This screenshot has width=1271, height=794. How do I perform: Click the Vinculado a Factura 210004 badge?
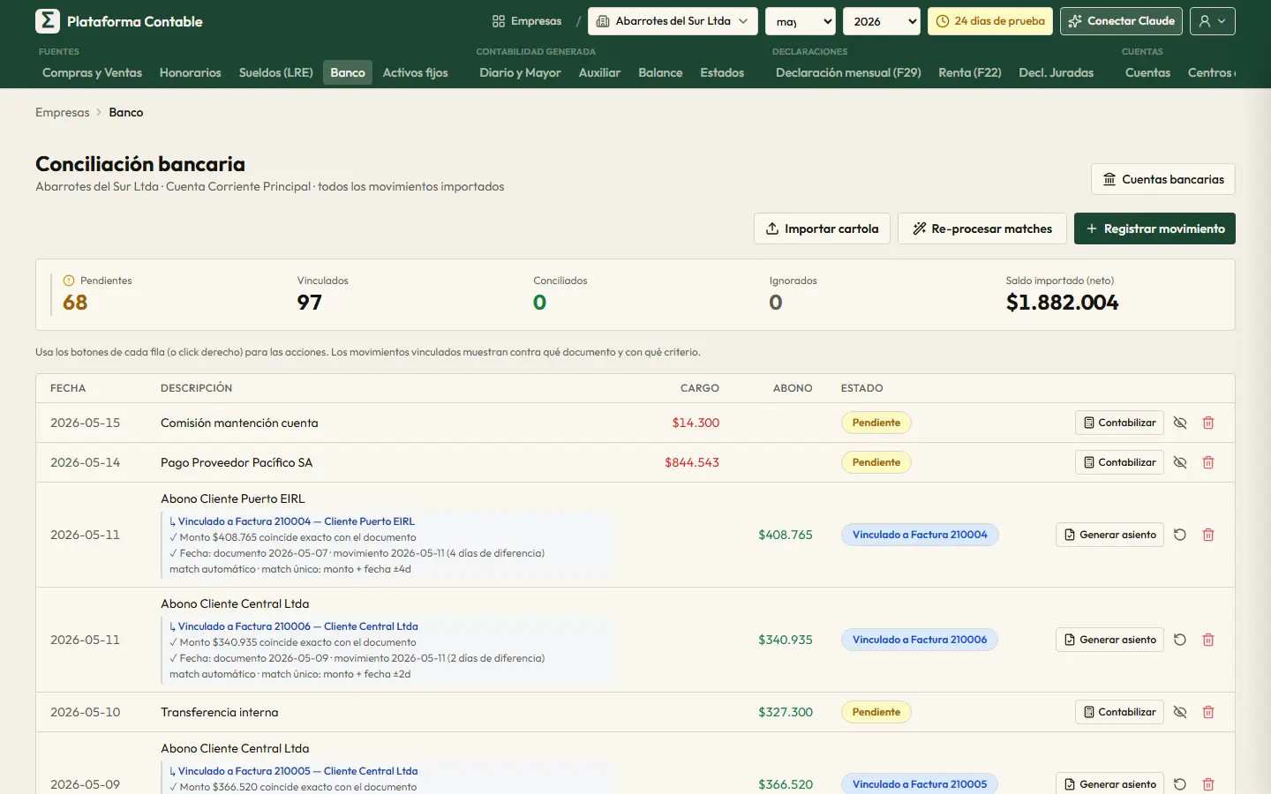[x=920, y=535]
